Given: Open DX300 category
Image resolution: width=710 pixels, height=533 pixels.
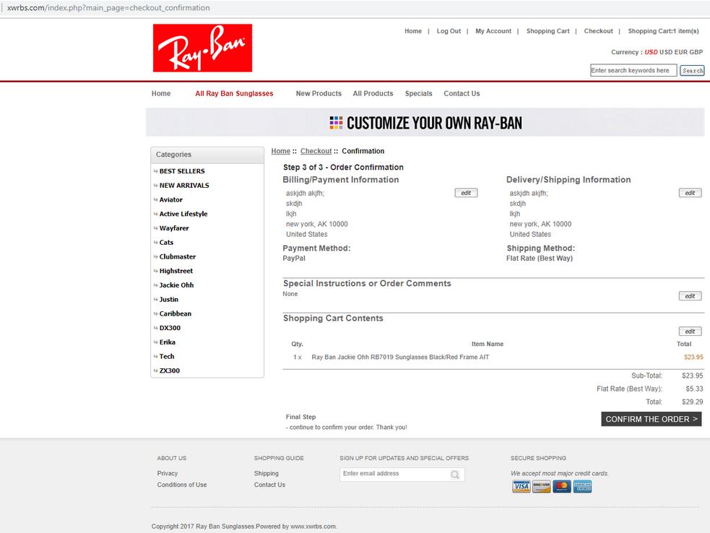Looking at the screenshot, I should [x=170, y=328].
